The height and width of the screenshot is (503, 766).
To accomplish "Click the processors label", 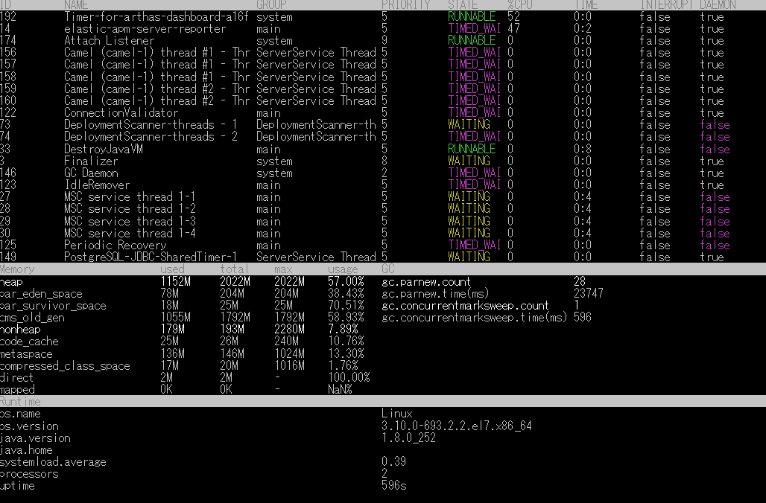I will tap(29, 474).
